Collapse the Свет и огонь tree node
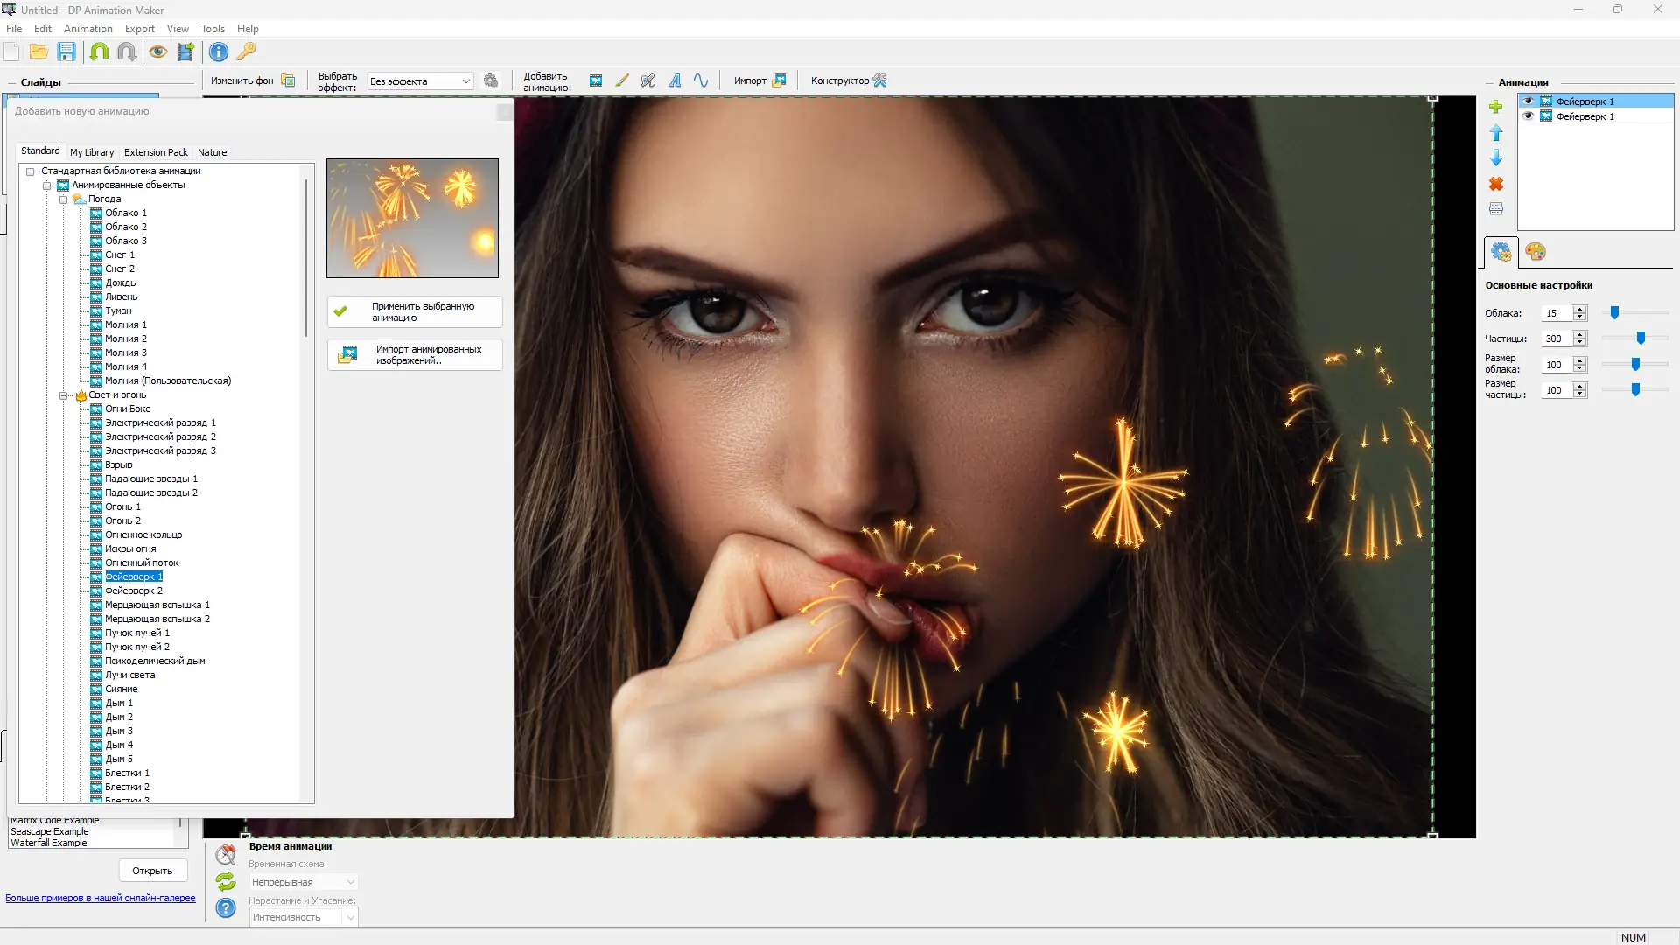This screenshot has height=945, width=1680. [64, 395]
